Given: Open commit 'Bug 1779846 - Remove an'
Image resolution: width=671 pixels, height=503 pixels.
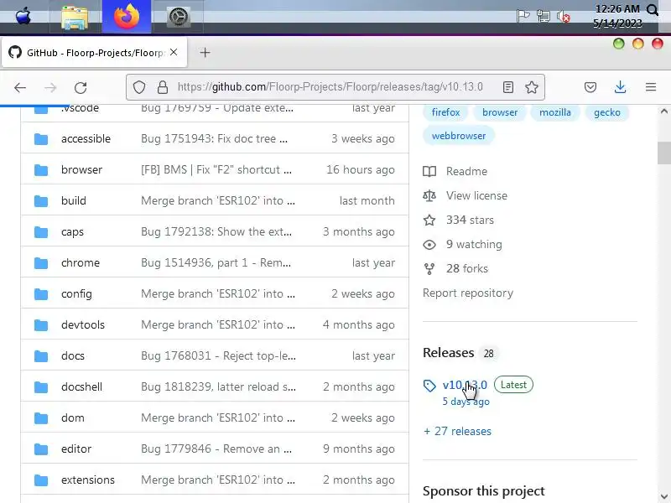Looking at the screenshot, I should (216, 449).
